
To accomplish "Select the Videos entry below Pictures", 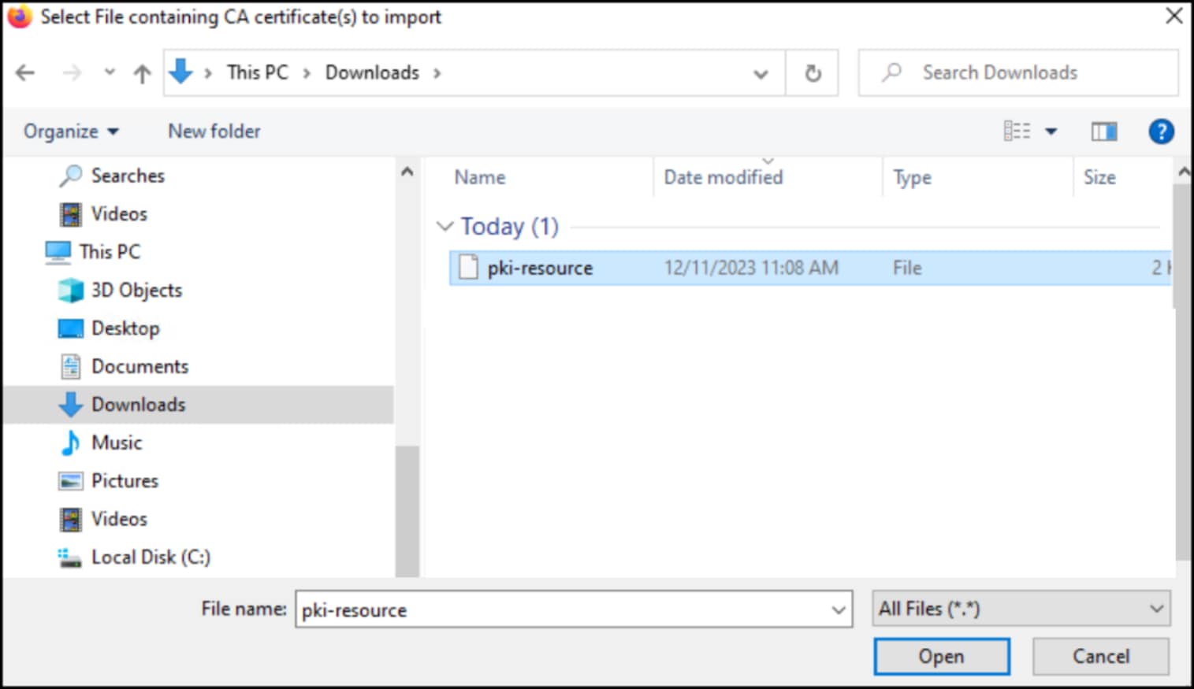I will pyautogui.click(x=119, y=519).
